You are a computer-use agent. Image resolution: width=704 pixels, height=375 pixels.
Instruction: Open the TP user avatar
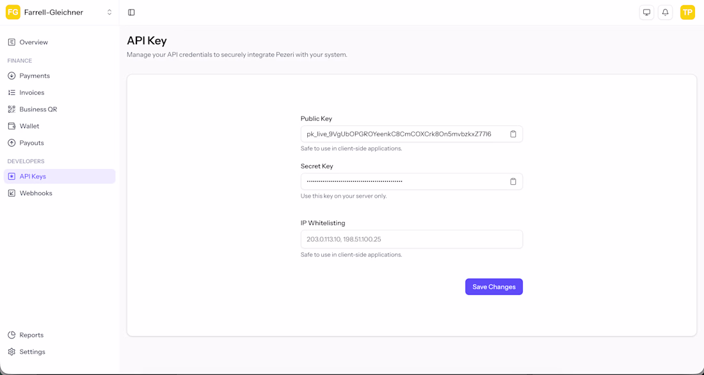point(687,12)
